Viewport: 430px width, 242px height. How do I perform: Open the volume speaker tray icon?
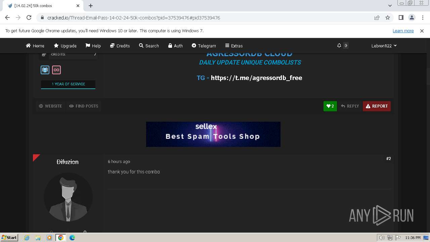(x=382, y=238)
